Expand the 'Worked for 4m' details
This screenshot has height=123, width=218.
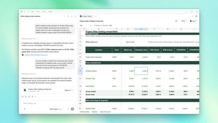coord(29,74)
